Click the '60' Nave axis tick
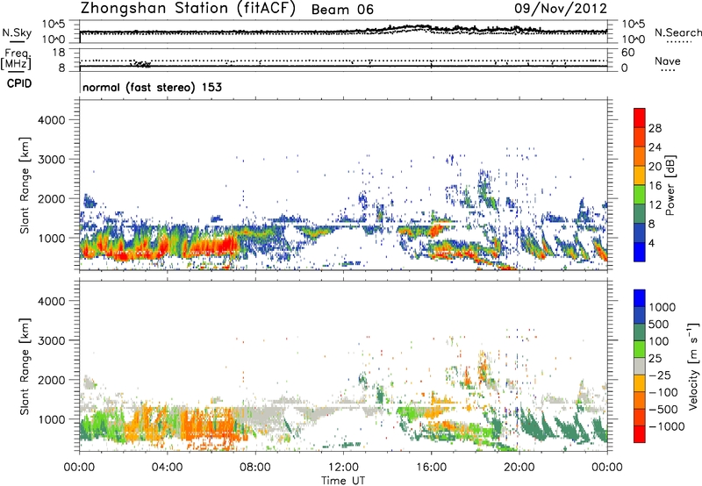702x486 pixels. click(x=628, y=53)
